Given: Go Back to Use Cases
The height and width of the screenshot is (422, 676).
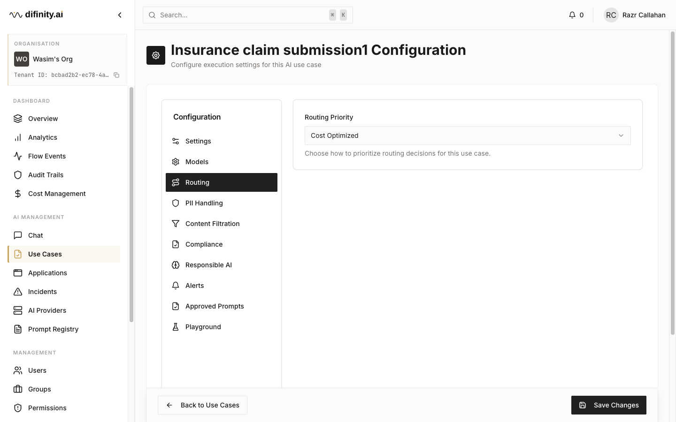Looking at the screenshot, I should point(202,405).
